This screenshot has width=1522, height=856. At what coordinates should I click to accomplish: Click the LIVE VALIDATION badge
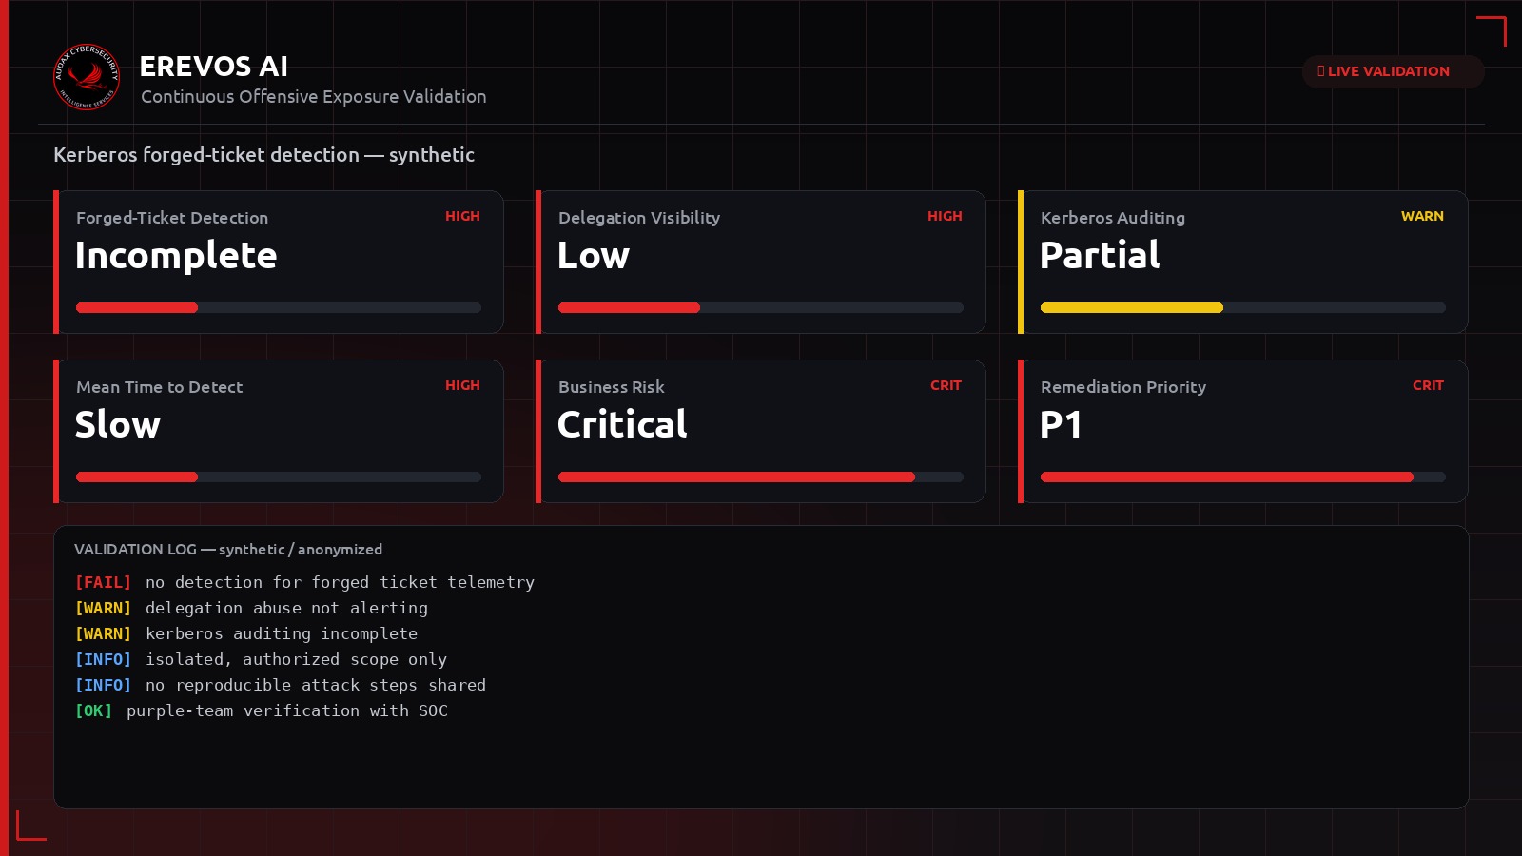click(1393, 71)
